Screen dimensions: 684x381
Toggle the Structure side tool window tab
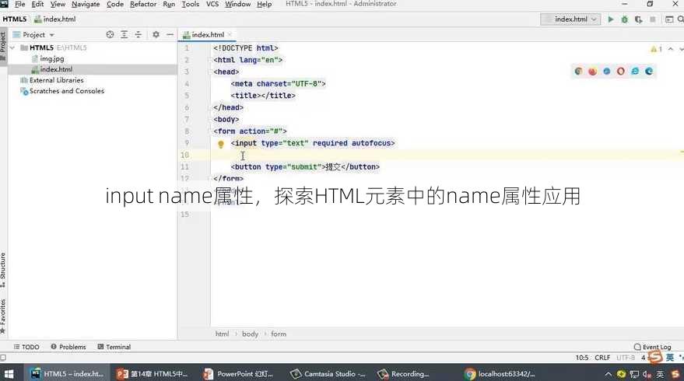click(x=3, y=270)
